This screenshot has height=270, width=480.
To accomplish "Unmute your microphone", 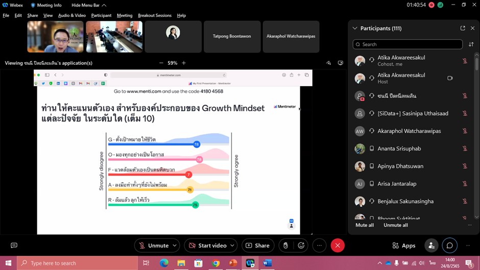I will tap(153, 246).
